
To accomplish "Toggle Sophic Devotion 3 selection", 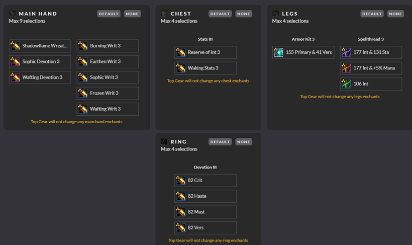I will click(x=40, y=61).
